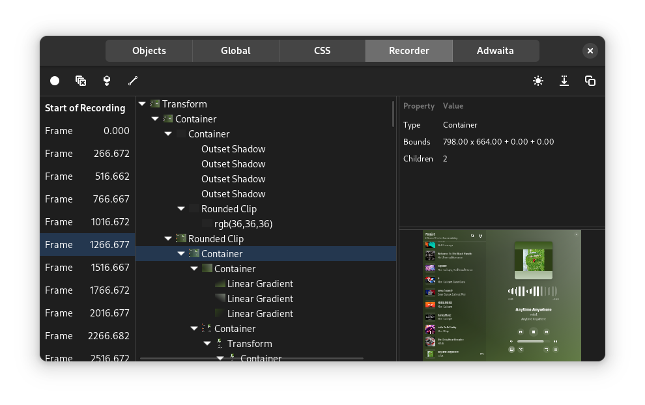Expand the nested Transform node near the bottom
The image size is (645, 405).
207,343
